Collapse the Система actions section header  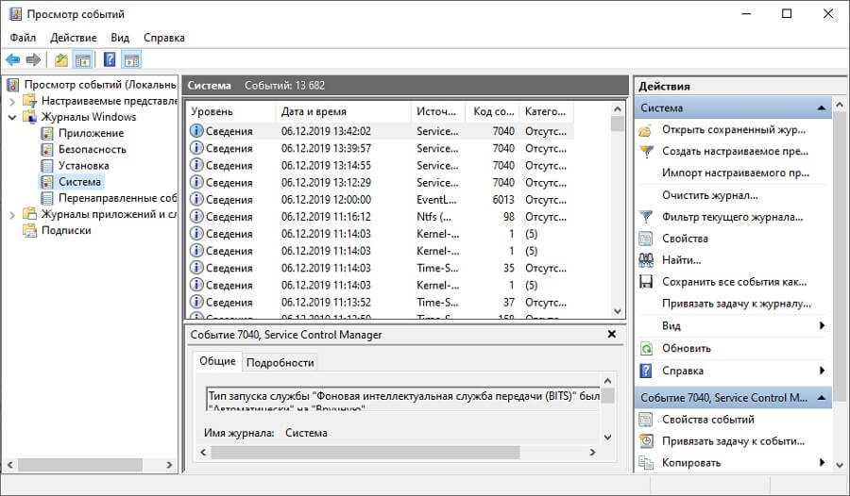click(x=822, y=108)
